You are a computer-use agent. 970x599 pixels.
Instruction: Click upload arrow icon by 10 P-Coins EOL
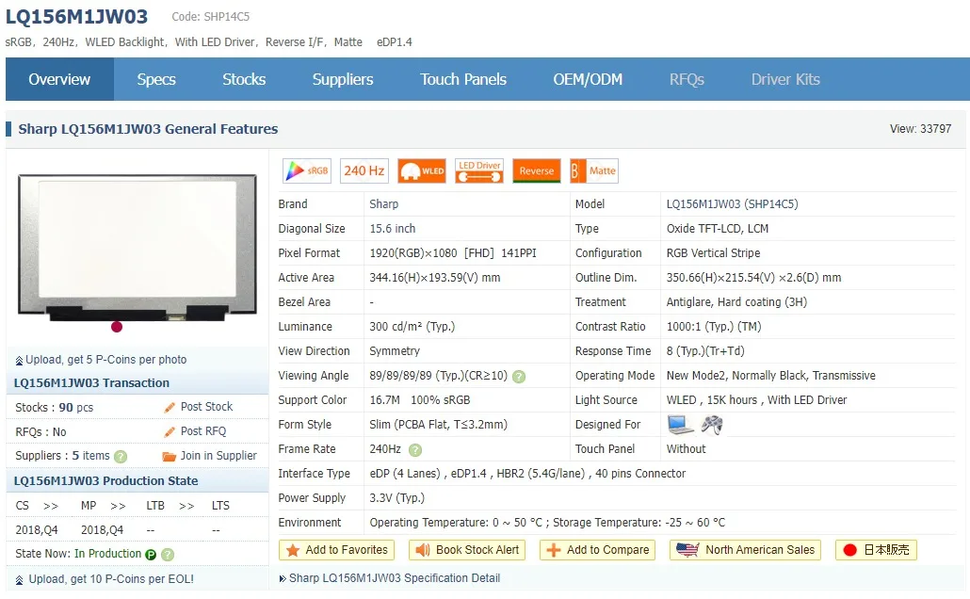pyautogui.click(x=19, y=580)
